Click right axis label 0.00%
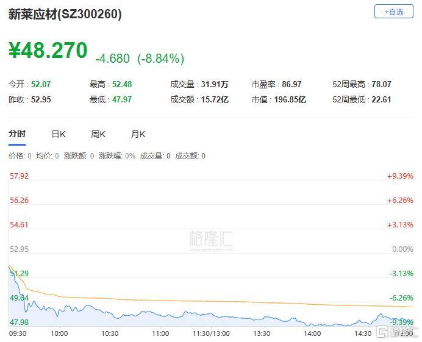Image resolution: width=422 pixels, height=342 pixels. (402, 249)
